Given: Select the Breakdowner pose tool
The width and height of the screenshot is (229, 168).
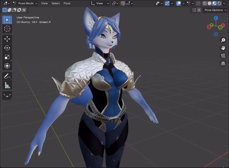Looking at the screenshot, I should [7, 96].
